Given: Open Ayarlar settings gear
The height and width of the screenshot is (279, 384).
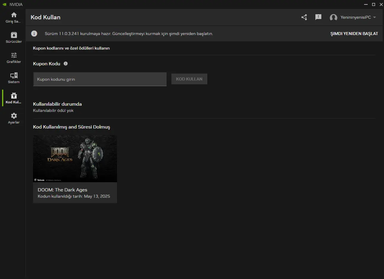Looking at the screenshot, I should pos(14,116).
